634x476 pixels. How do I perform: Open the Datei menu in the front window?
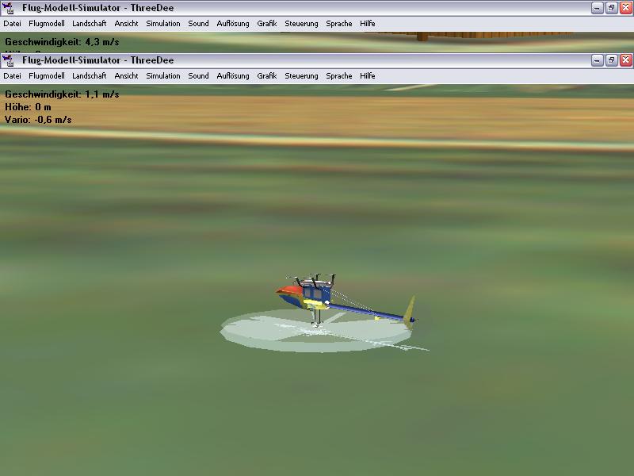point(12,76)
